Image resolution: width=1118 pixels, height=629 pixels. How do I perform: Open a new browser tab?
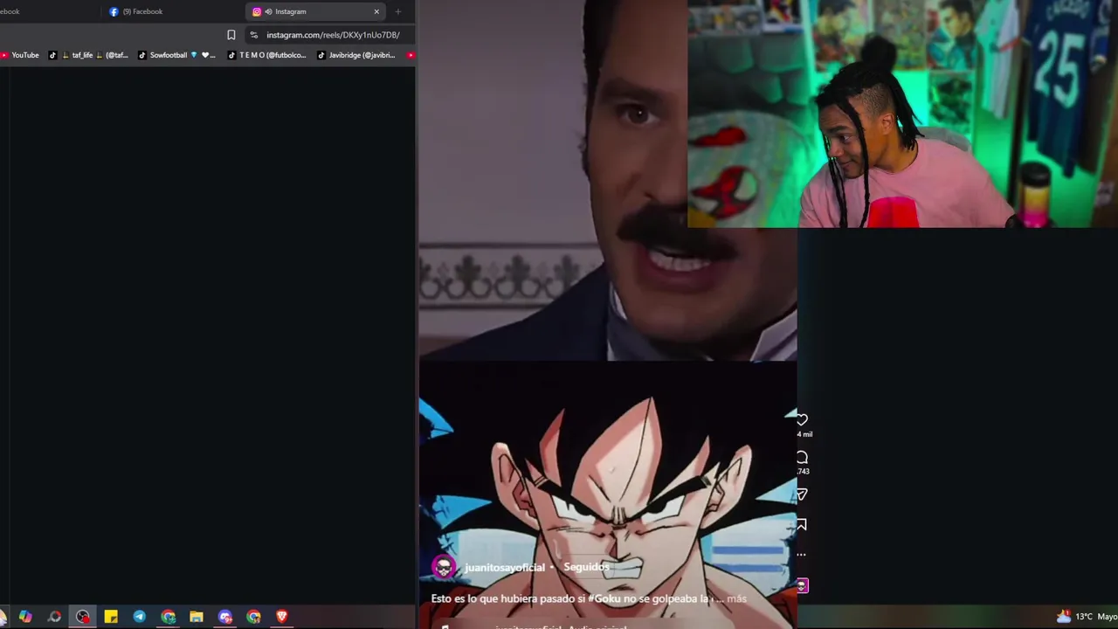(398, 11)
